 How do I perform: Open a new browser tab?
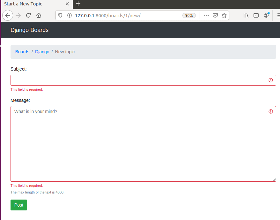pos(78,4)
